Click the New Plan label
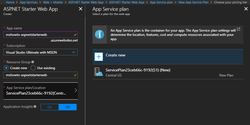The image size is (250, 125). (x=226, y=75)
